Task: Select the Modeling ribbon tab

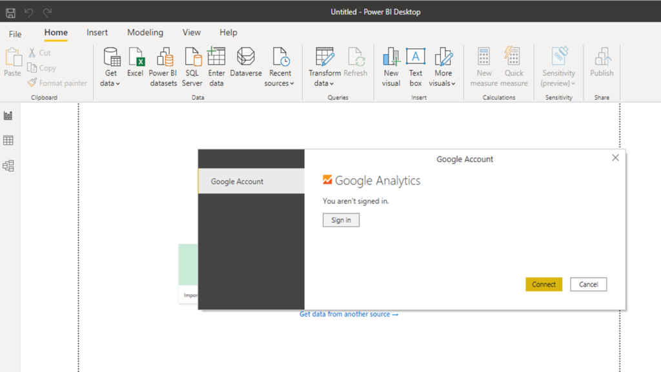Action: click(145, 32)
